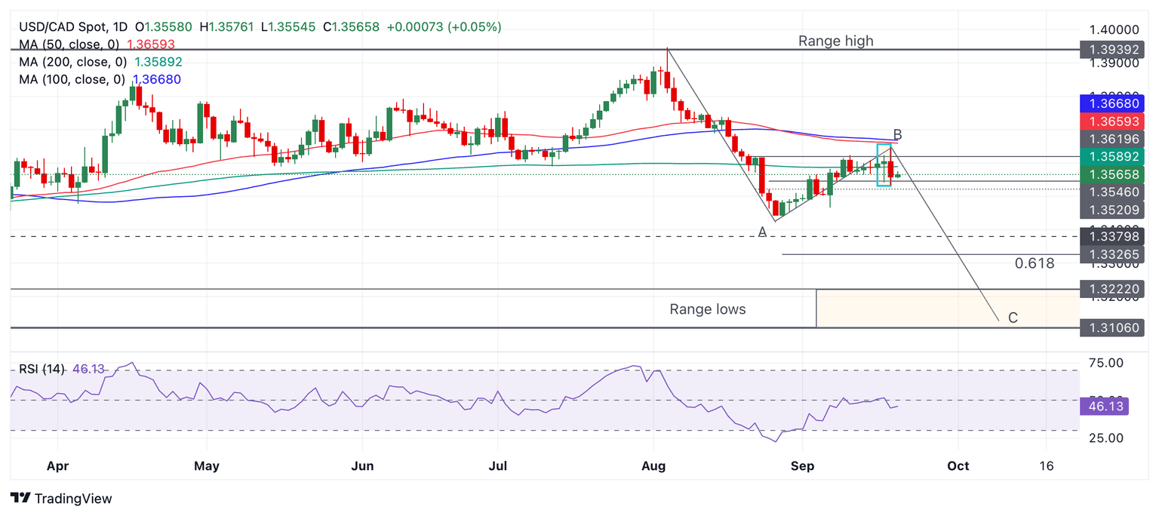Click the red 1.36593 price tag

tap(1111, 121)
